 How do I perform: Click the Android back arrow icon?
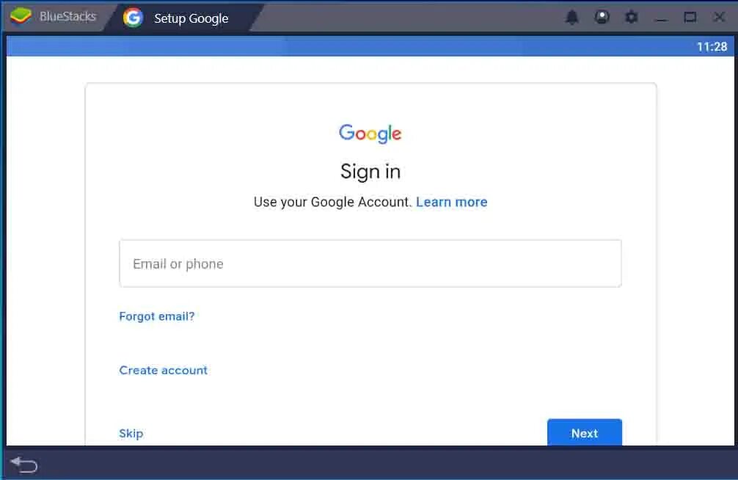point(23,465)
